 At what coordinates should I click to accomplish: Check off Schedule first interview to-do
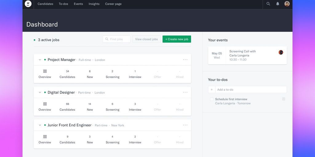click(x=212, y=99)
